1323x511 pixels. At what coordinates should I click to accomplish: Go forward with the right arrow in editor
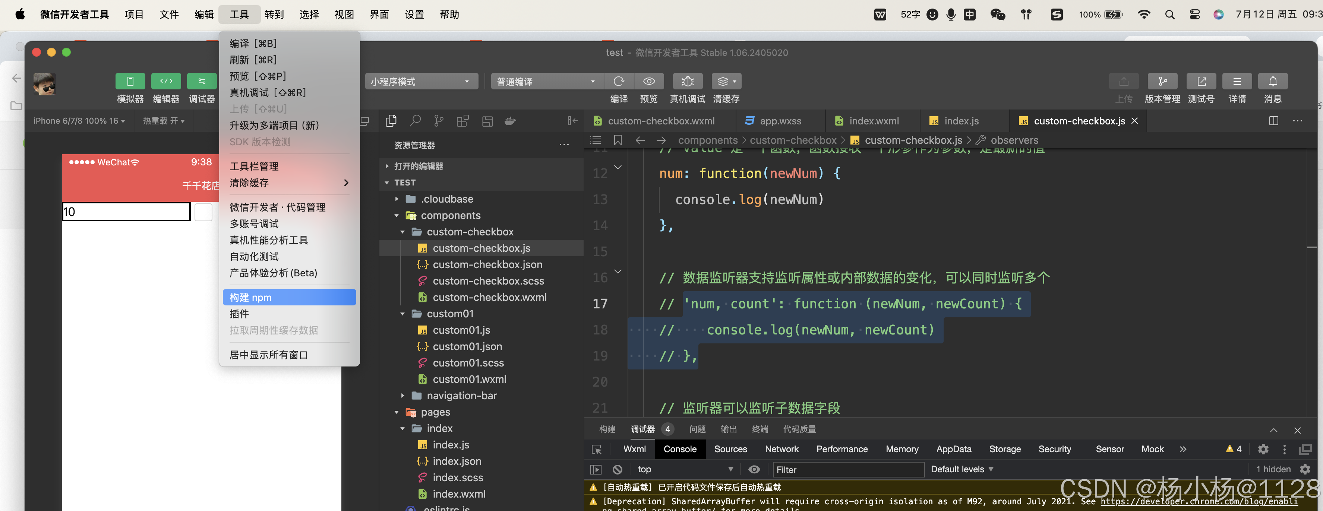661,140
